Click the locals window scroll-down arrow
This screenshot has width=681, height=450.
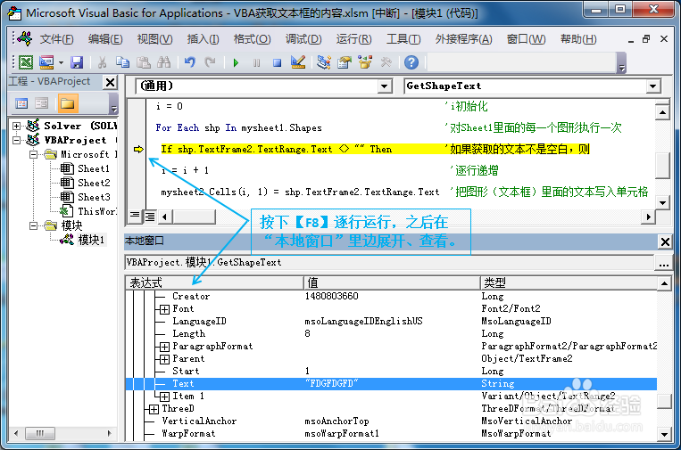[x=664, y=434]
